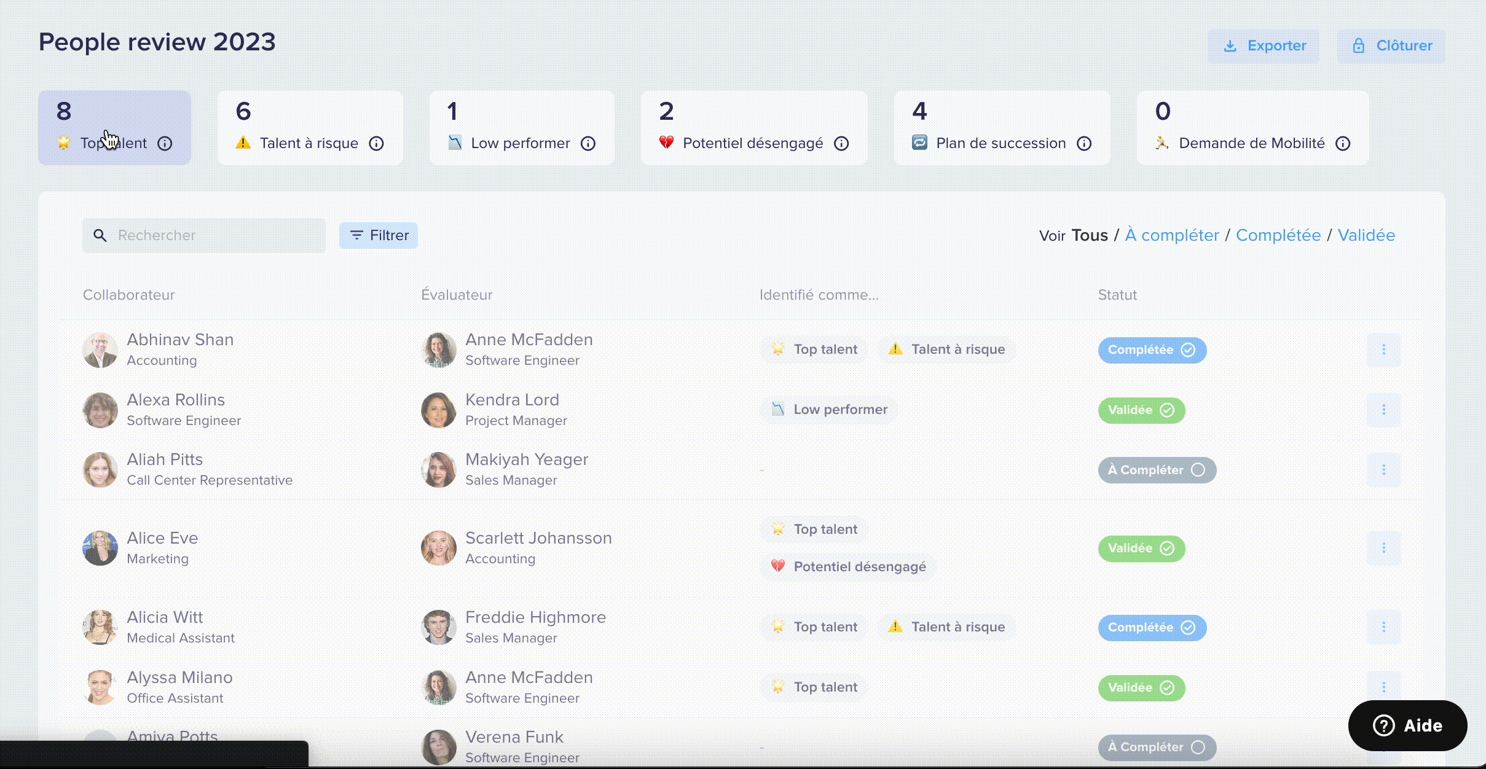Click Scarlett Johansson's evaluator avatar
Image resolution: width=1486 pixels, height=769 pixels.
(439, 548)
